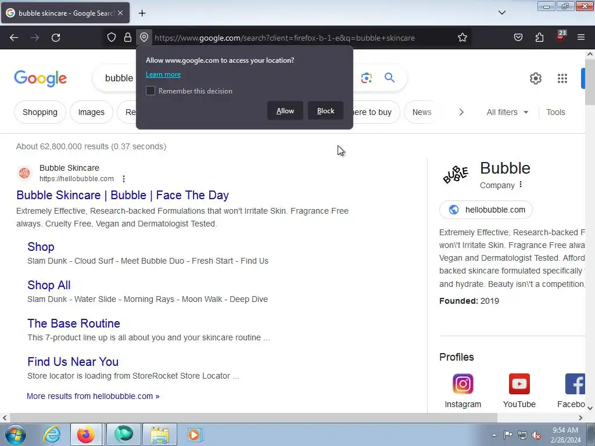
Task: Open the Google apps grid icon
Action: point(562,78)
